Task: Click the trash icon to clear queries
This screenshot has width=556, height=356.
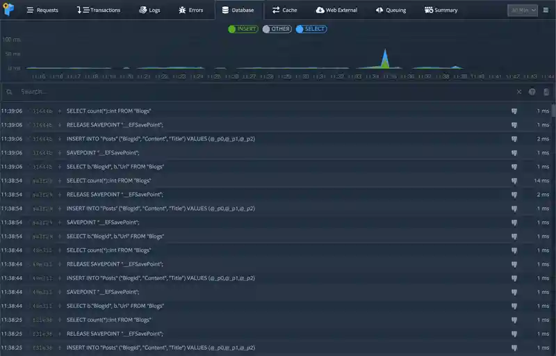Action: pos(546,92)
